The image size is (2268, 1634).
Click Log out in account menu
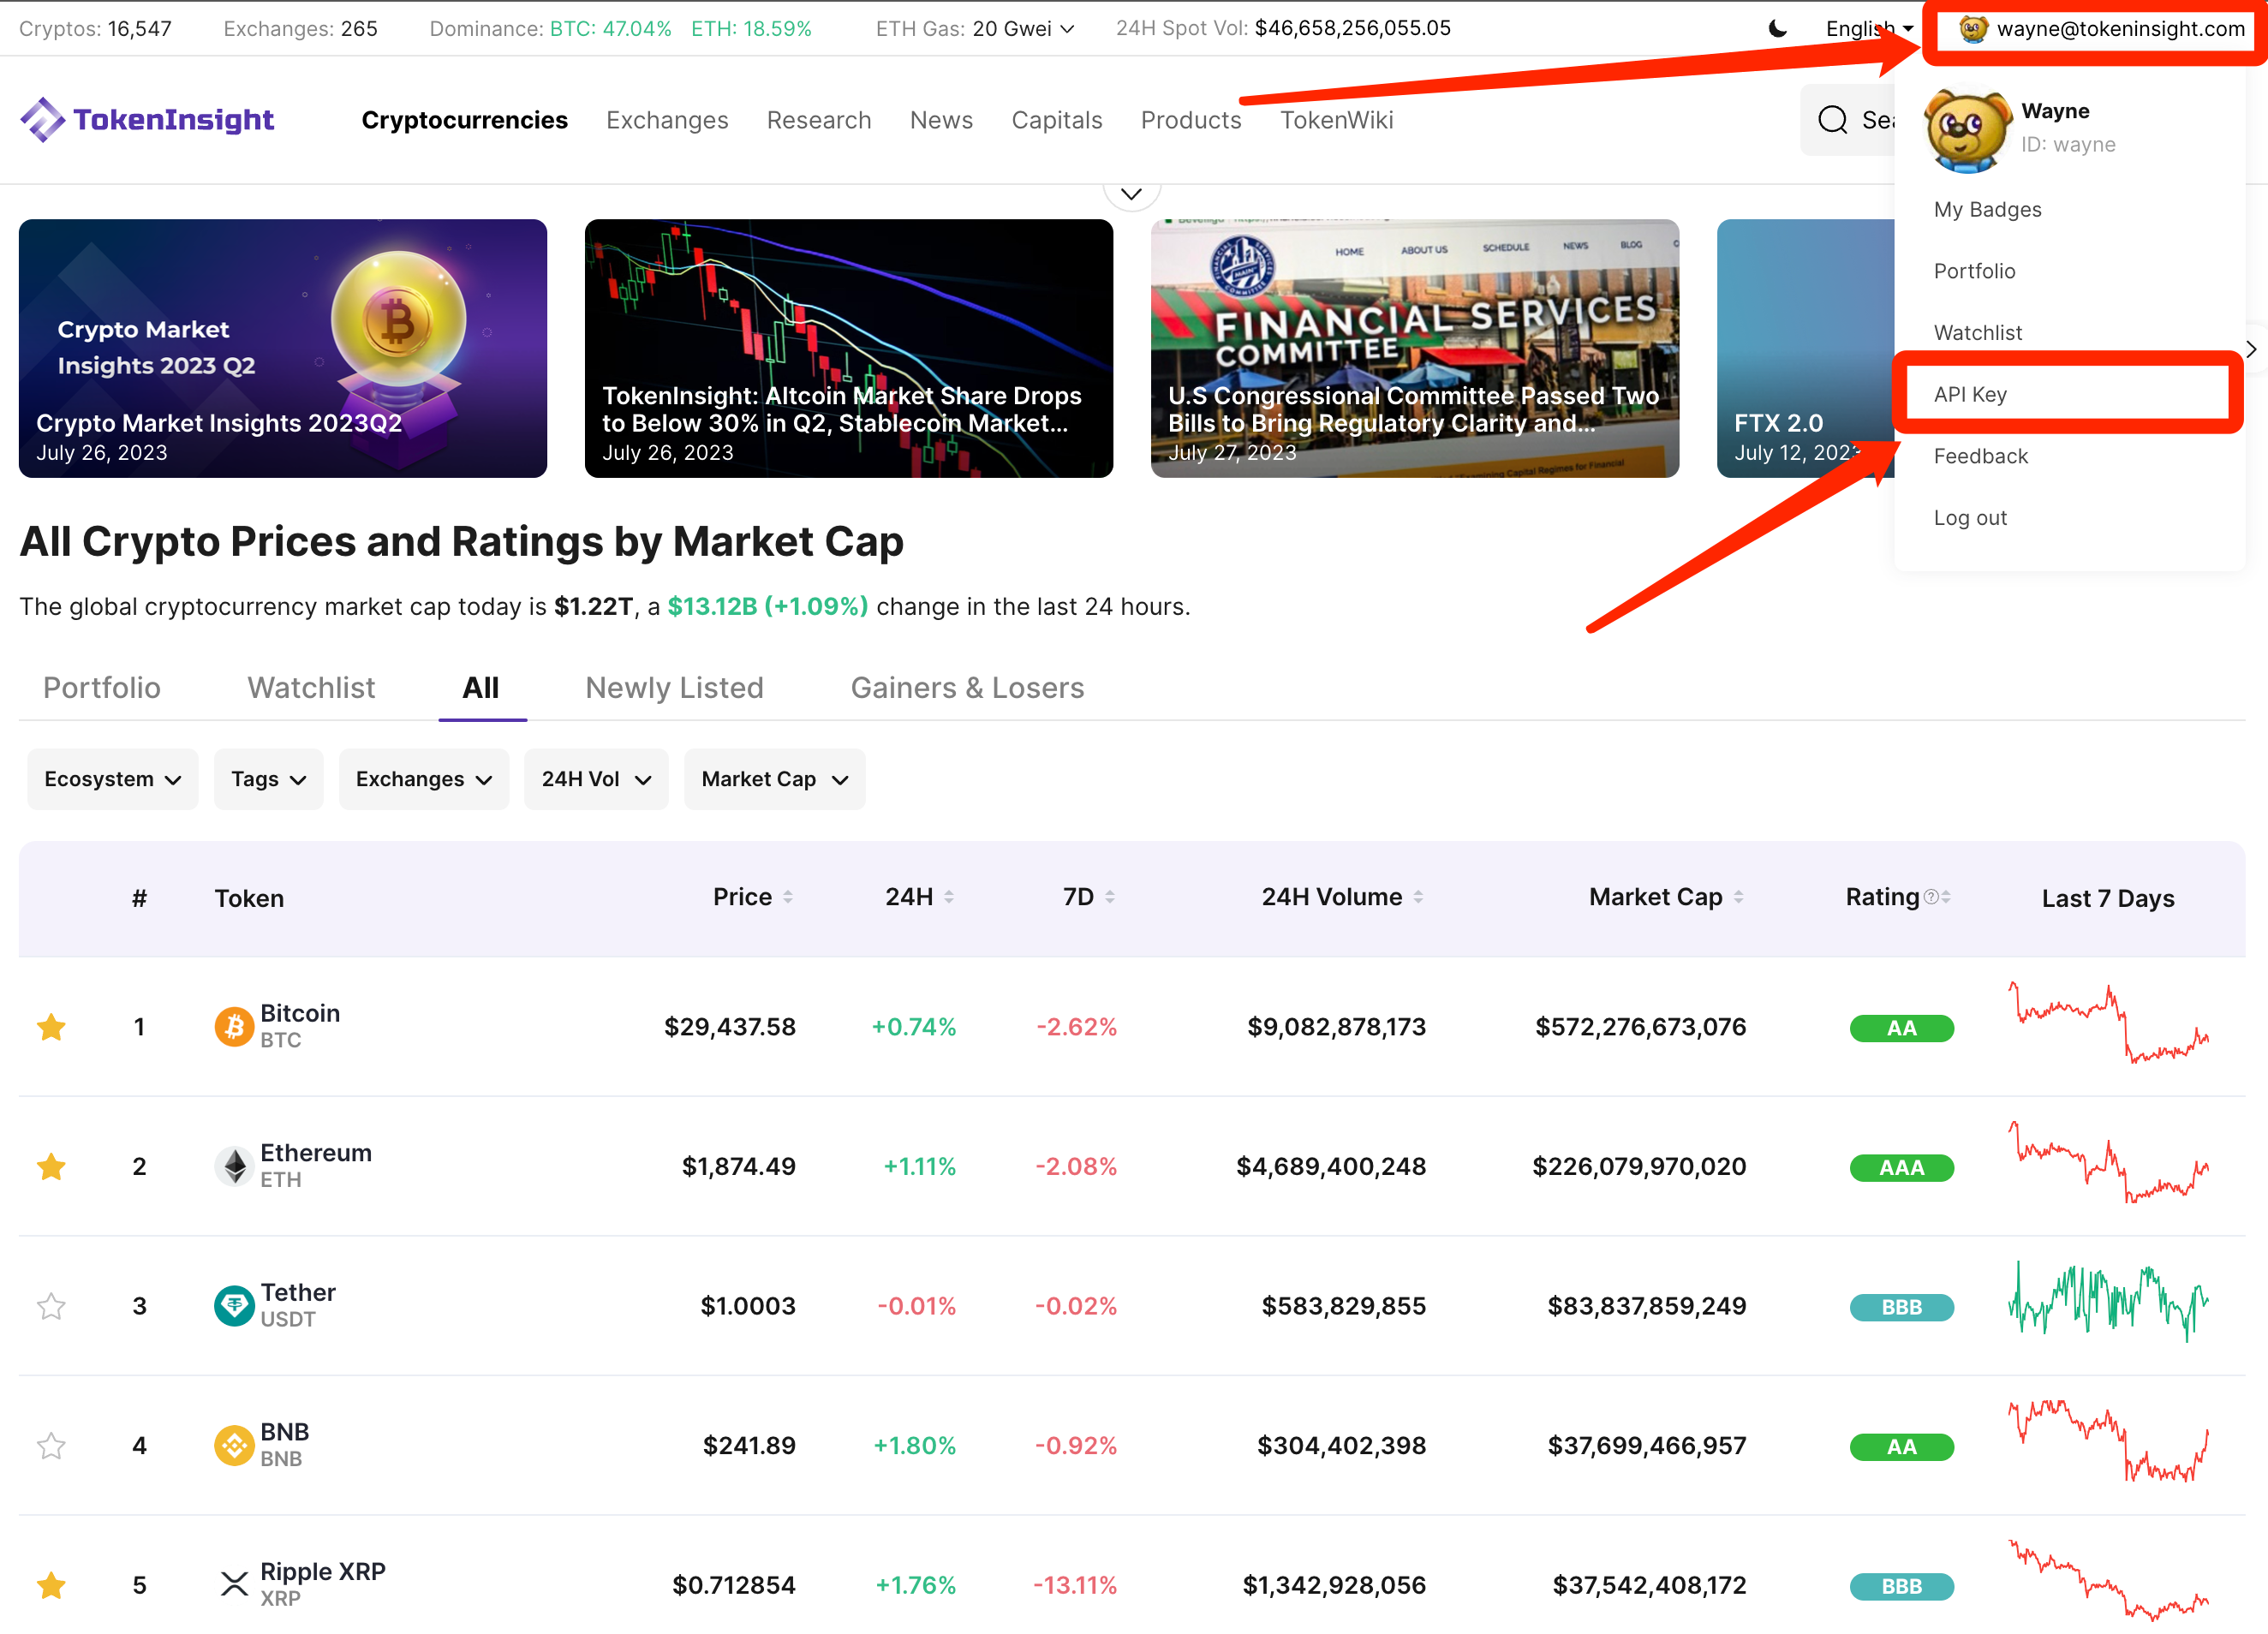(x=1970, y=518)
